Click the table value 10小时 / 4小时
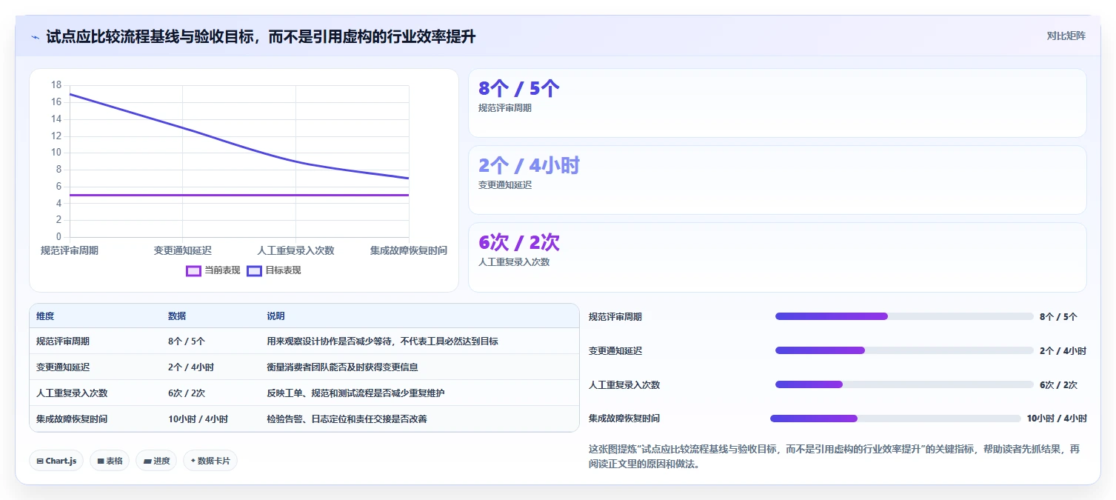This screenshot has width=1116, height=500. pyautogui.click(x=198, y=419)
